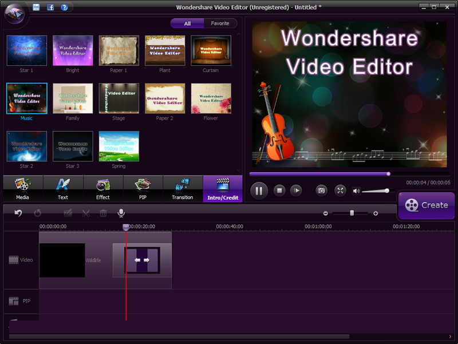Click the template list scroll up arrow
The width and height of the screenshot is (458, 344).
(x=239, y=34)
